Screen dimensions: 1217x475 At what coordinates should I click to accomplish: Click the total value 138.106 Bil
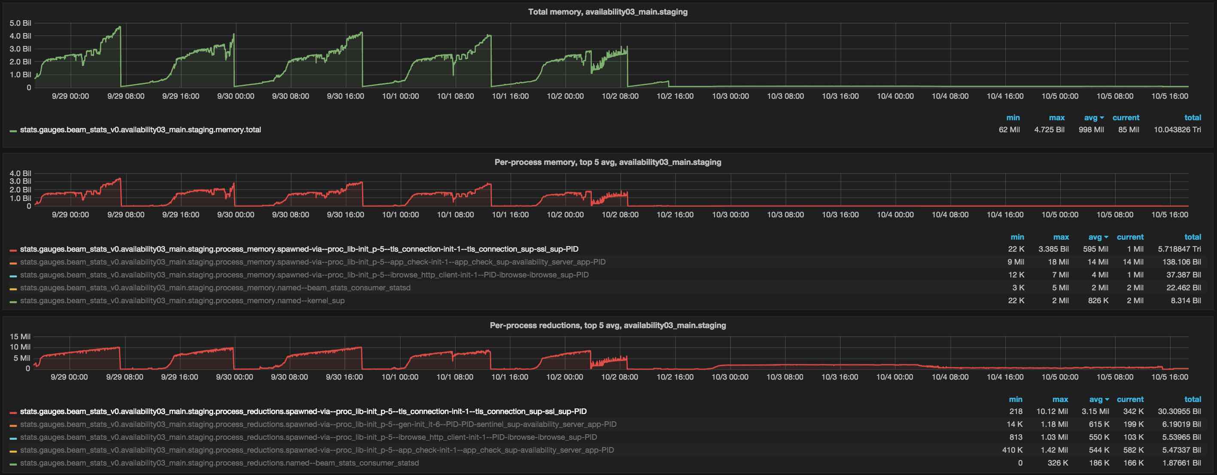click(x=1181, y=262)
